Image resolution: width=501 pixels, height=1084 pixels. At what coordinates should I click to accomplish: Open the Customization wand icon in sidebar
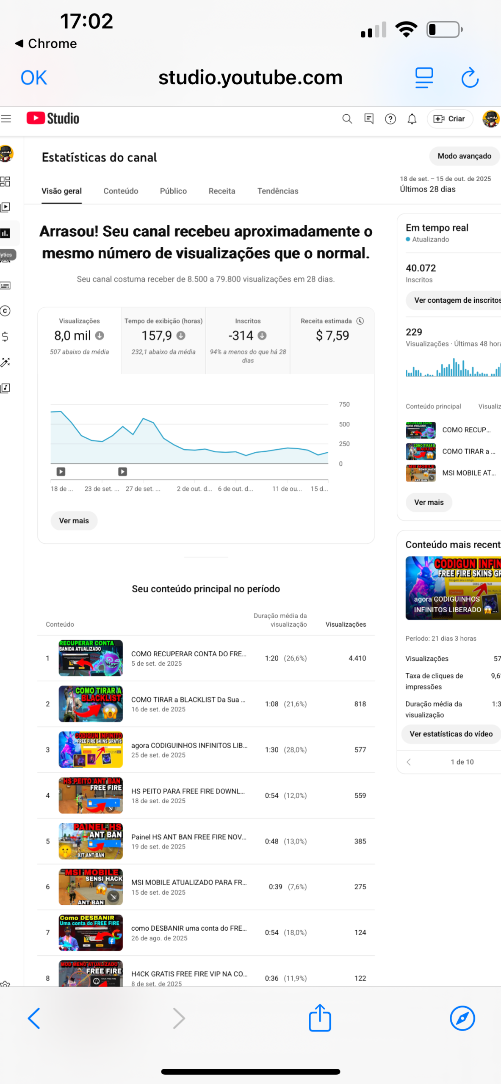coord(5,362)
